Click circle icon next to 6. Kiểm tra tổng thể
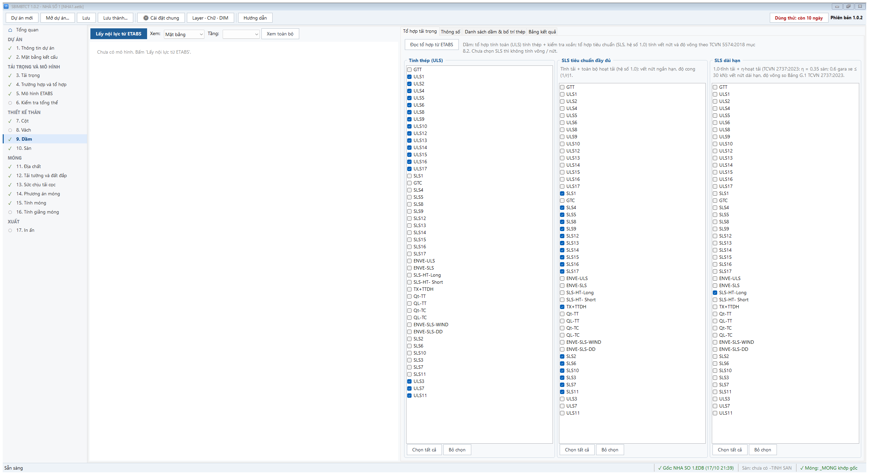This screenshot has width=869, height=475. click(10, 103)
